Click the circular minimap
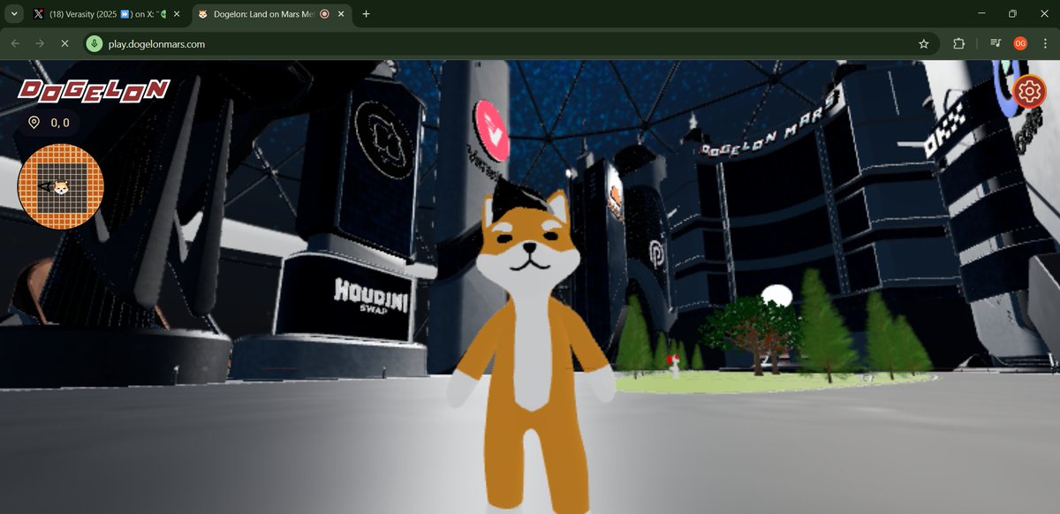 [61, 186]
